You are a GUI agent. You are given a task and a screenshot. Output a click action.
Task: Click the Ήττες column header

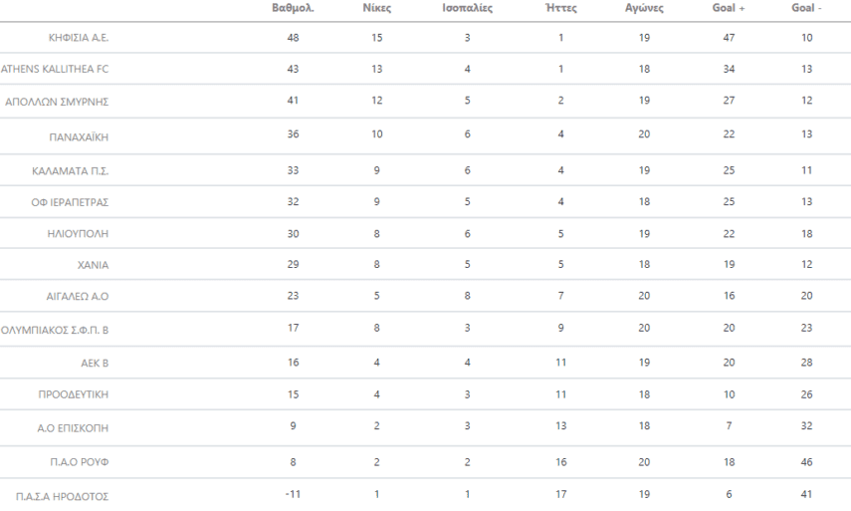[x=561, y=8]
